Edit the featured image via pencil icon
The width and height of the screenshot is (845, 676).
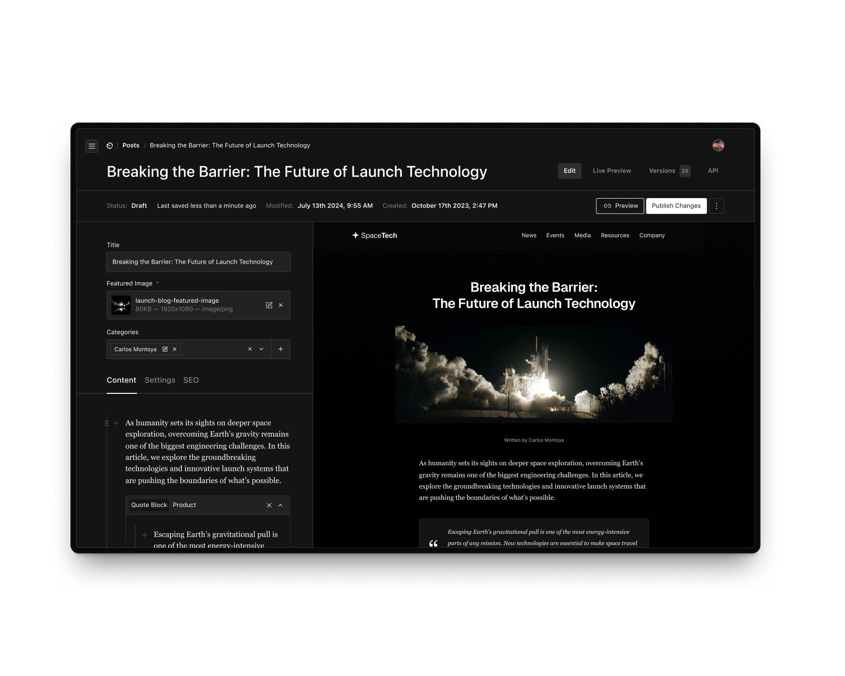(x=269, y=305)
